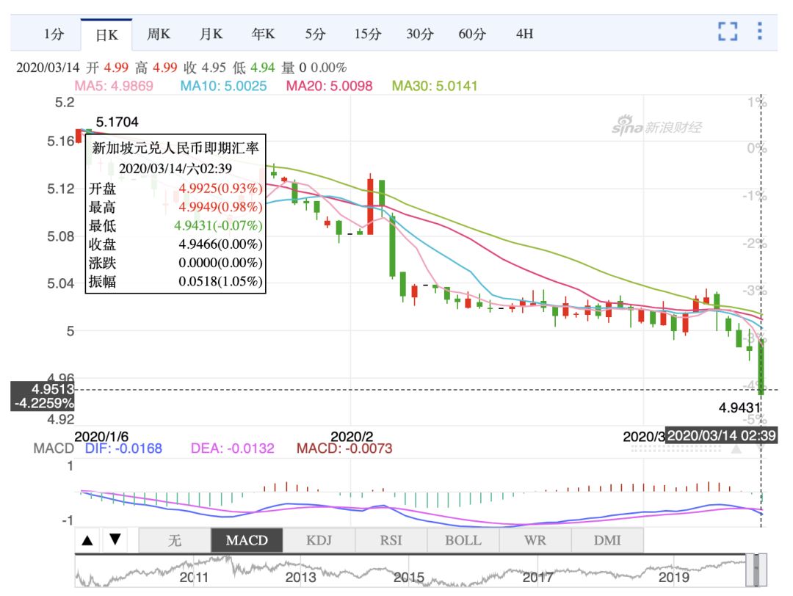793x596 pixels.
Task: Click the range slider handle at right end
Action: 760,570
